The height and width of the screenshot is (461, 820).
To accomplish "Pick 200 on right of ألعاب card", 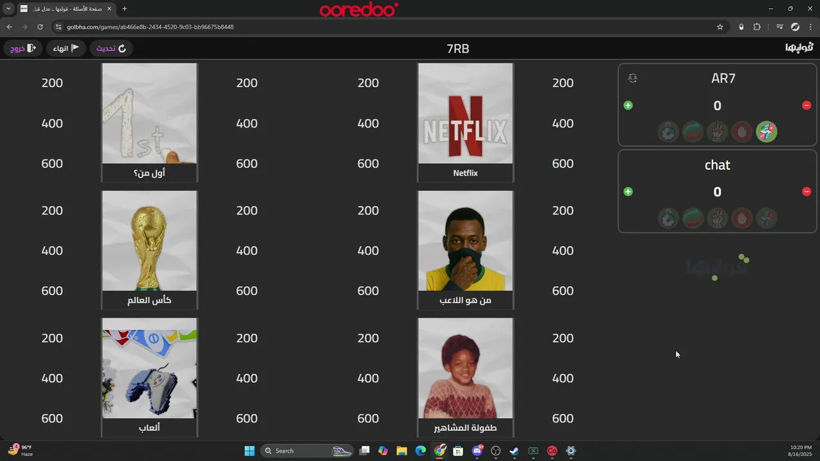I will [247, 337].
